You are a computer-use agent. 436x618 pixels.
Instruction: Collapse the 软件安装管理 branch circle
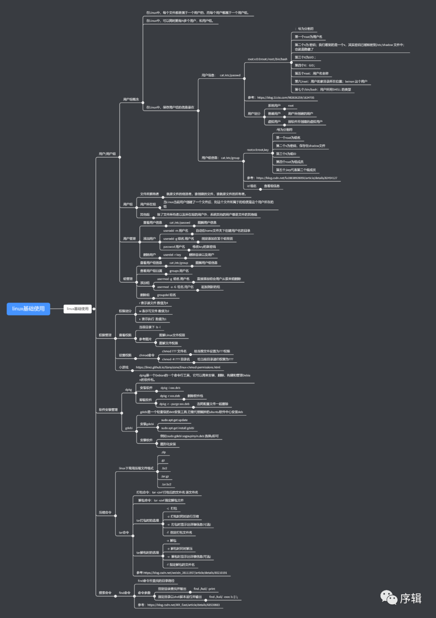[x=122, y=413]
